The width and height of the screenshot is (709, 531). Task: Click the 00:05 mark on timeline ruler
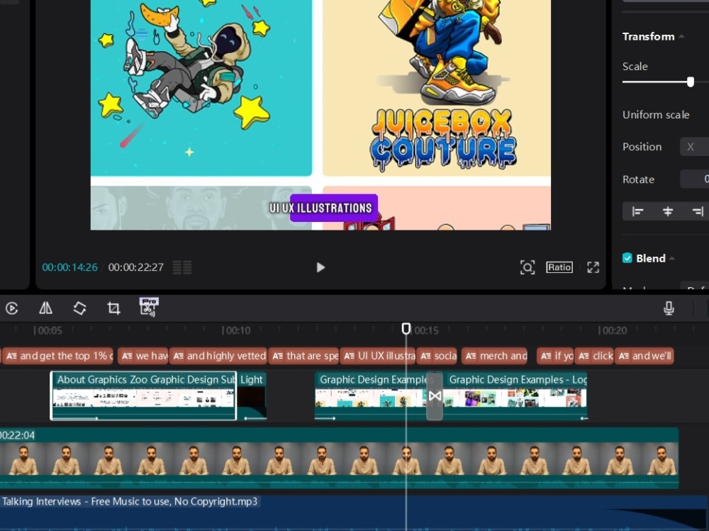[x=48, y=330]
